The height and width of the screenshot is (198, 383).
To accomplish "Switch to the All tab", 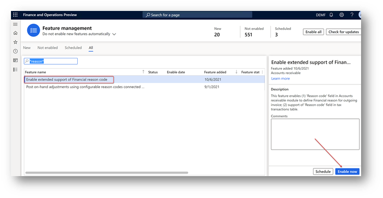I will coord(91,48).
